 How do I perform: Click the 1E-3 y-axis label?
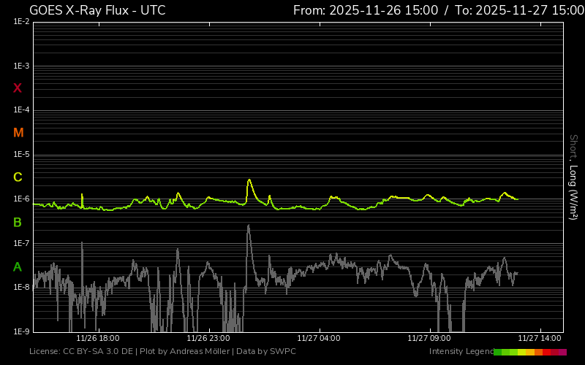(x=22, y=66)
